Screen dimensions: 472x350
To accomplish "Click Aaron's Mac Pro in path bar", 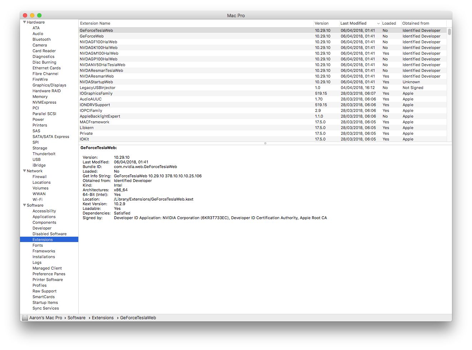I will coord(46,318).
